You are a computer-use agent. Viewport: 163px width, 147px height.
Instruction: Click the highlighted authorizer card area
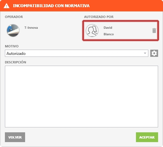121,30
